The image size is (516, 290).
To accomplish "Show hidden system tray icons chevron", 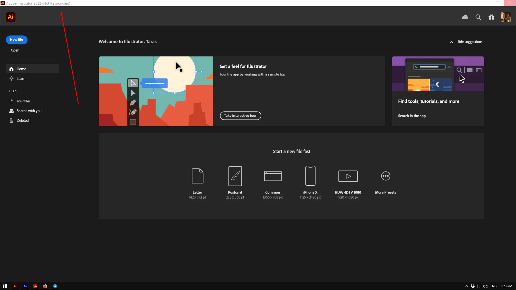I will (x=466, y=286).
